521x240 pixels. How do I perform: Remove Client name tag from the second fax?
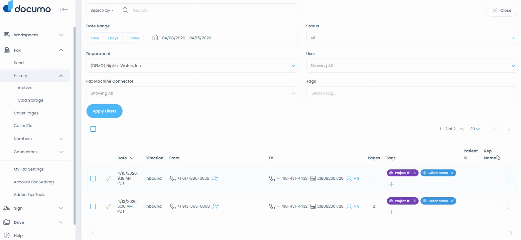[x=452, y=201]
